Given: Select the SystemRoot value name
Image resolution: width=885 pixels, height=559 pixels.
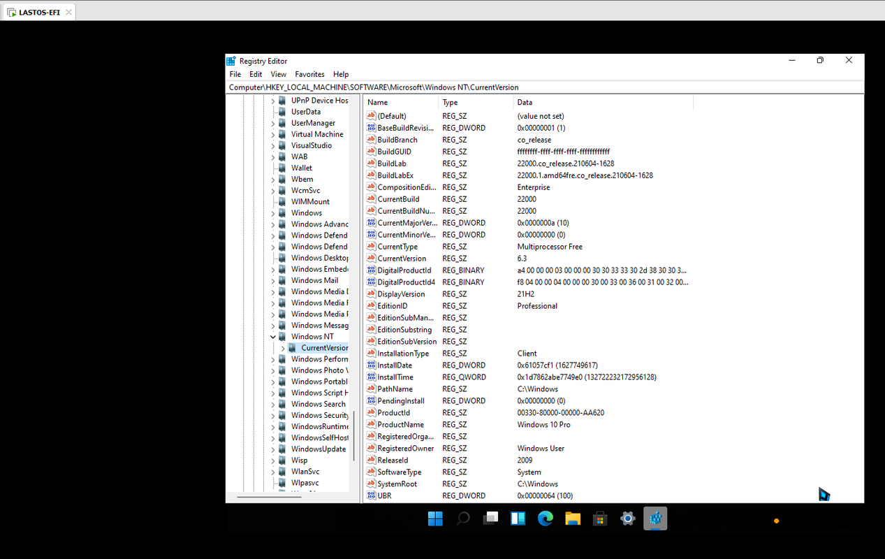Looking at the screenshot, I should pos(397,484).
